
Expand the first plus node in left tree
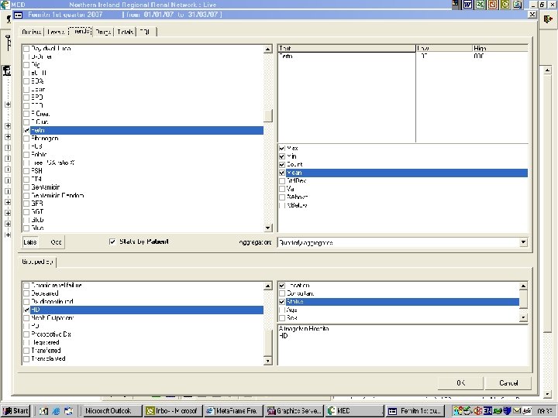click(x=8, y=104)
